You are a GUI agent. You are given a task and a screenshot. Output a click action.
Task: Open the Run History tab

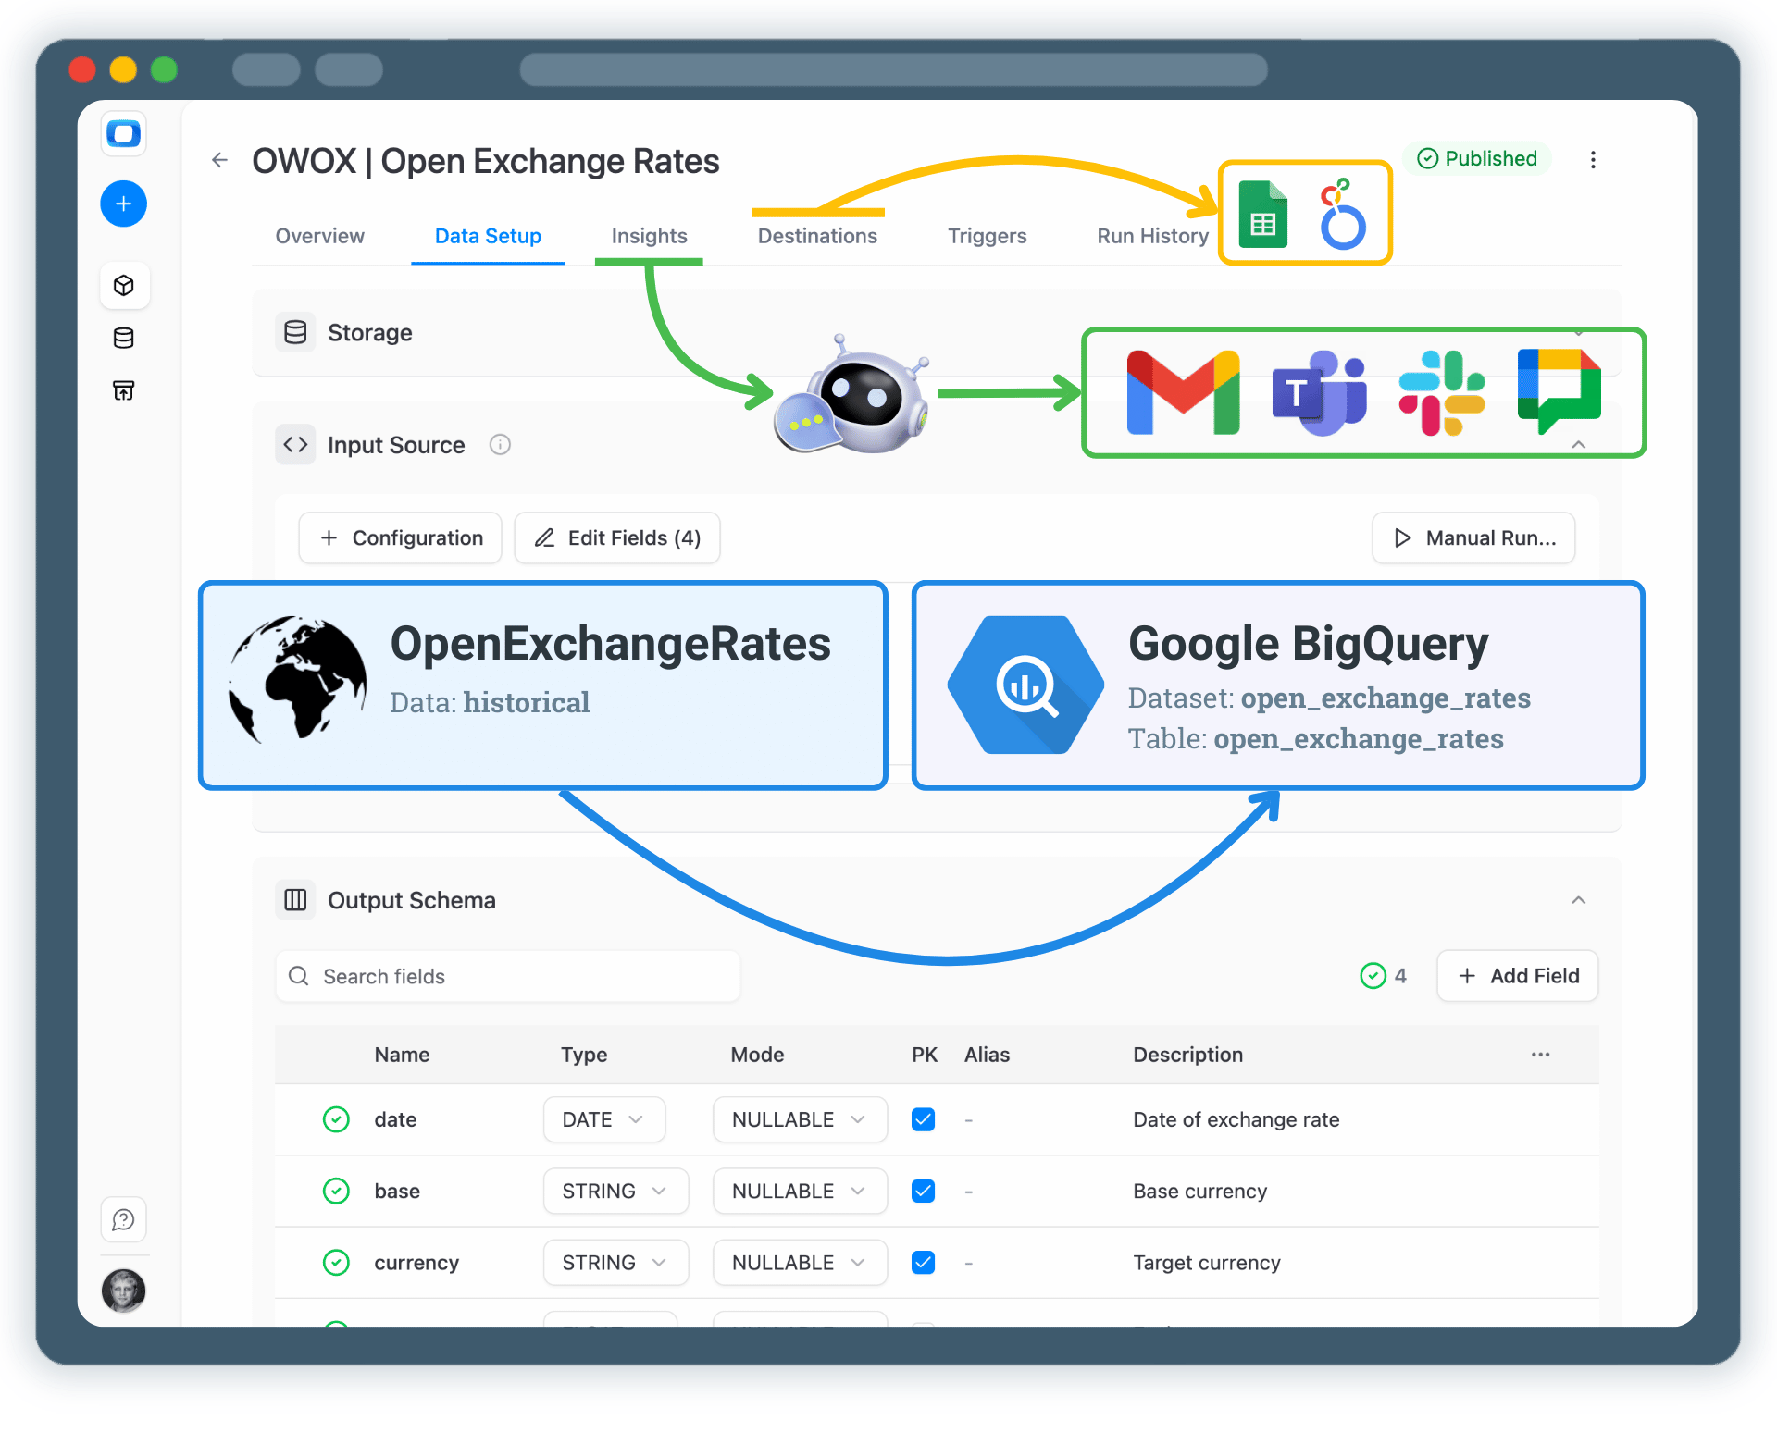point(1151,236)
